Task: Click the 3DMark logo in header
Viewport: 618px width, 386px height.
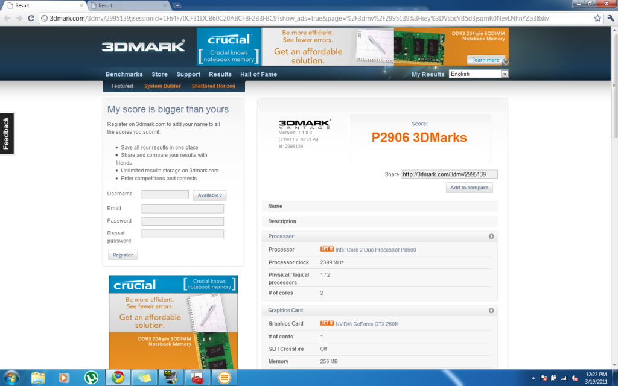Action: [144, 46]
